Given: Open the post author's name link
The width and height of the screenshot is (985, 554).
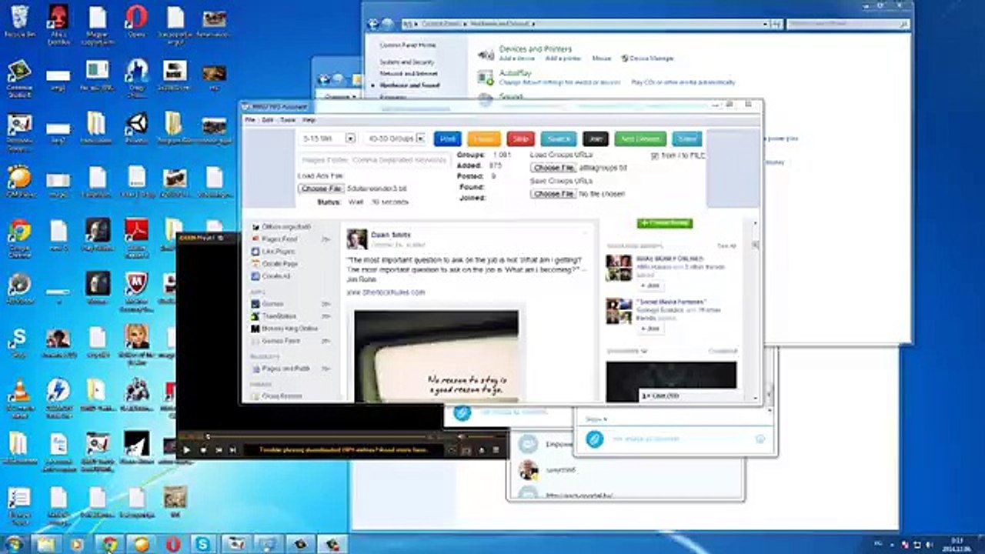Looking at the screenshot, I should coord(391,235).
